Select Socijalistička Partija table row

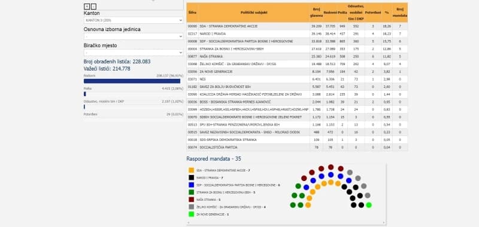tap(297, 148)
